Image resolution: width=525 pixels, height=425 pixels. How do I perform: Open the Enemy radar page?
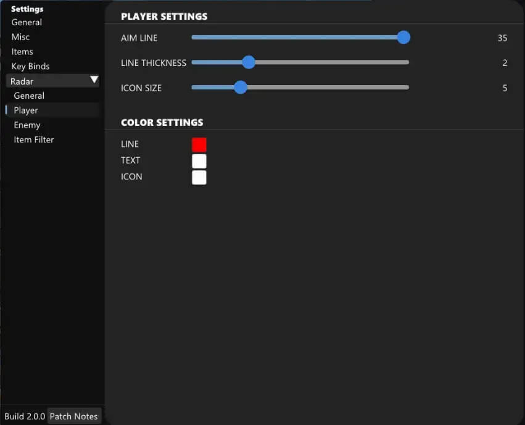coord(27,125)
